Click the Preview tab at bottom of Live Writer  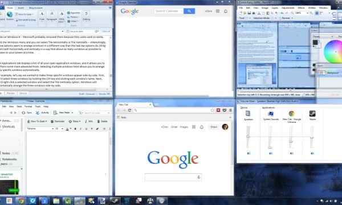[11, 93]
